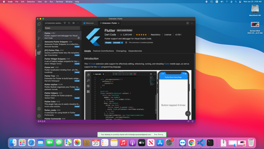Click the gear icon beside Uninstall
The height and width of the screenshot is (149, 264).
(x=126, y=43)
